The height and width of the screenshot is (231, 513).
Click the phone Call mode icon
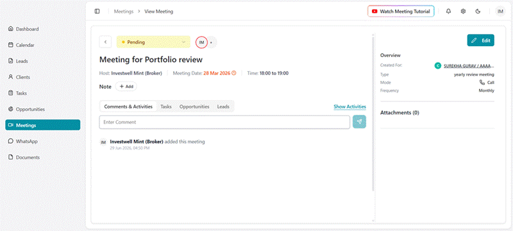coord(482,82)
